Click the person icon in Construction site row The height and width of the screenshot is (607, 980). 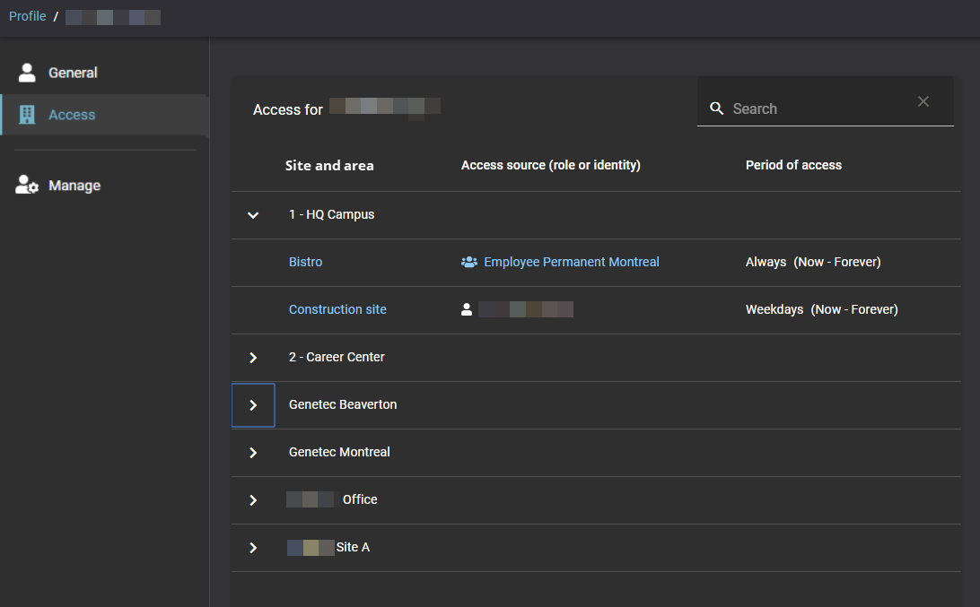tap(467, 309)
